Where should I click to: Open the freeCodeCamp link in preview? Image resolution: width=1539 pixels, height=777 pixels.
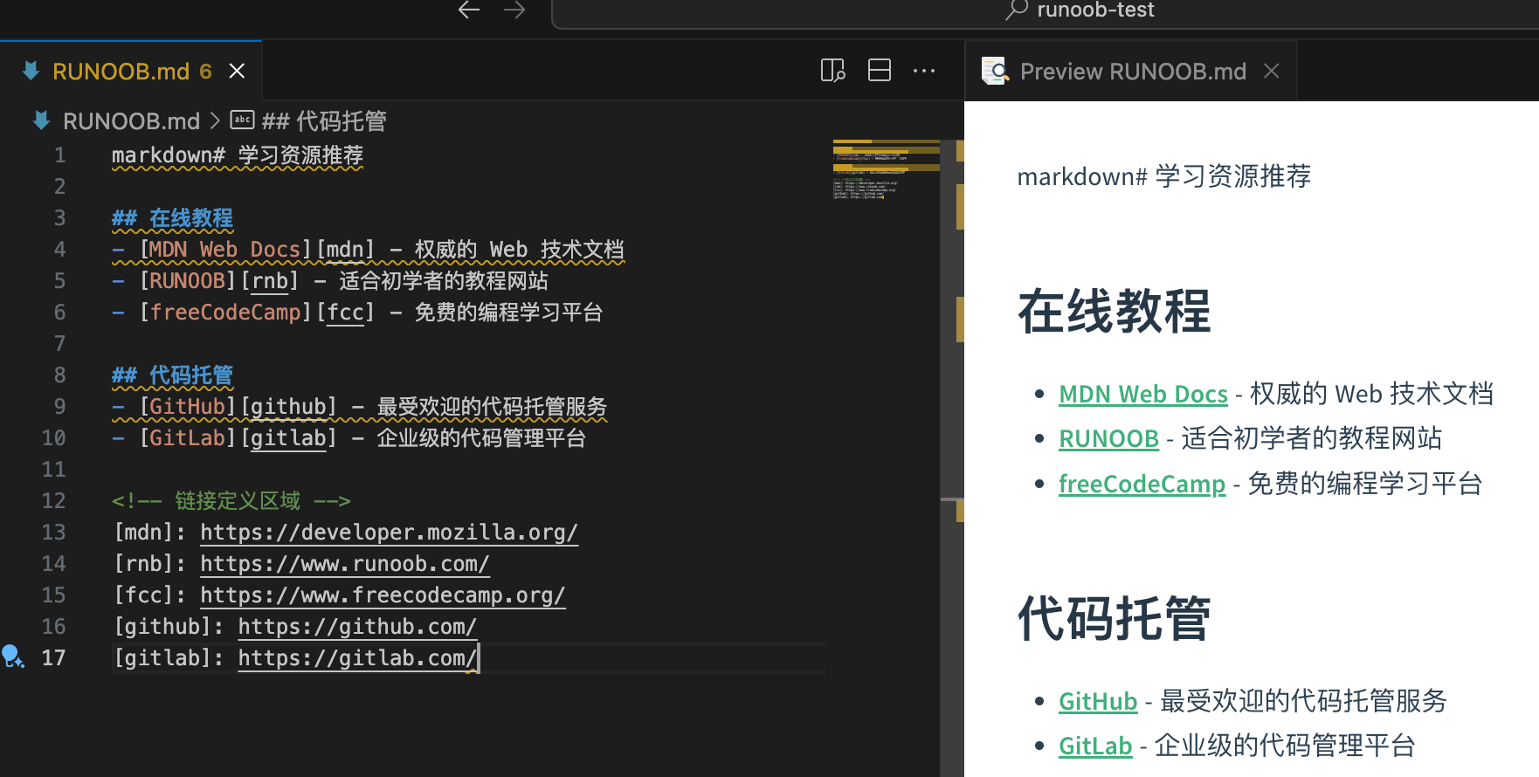pyautogui.click(x=1142, y=484)
